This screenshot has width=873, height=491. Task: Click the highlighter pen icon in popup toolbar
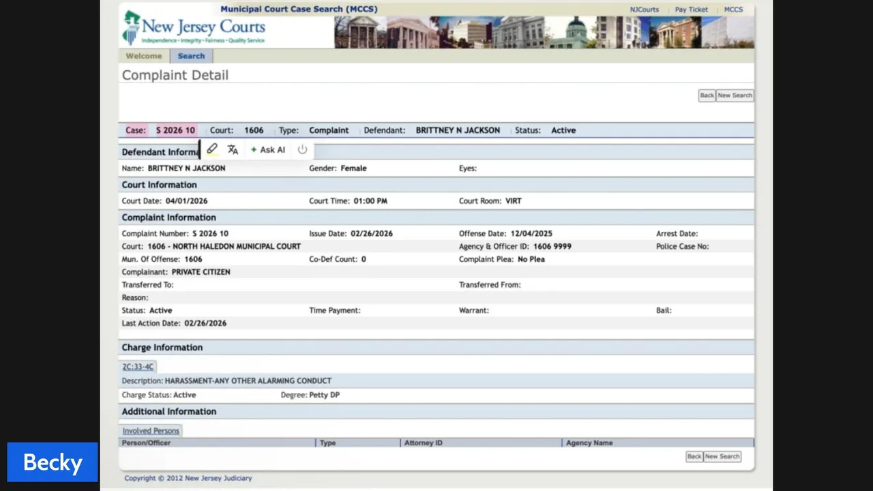coord(212,149)
